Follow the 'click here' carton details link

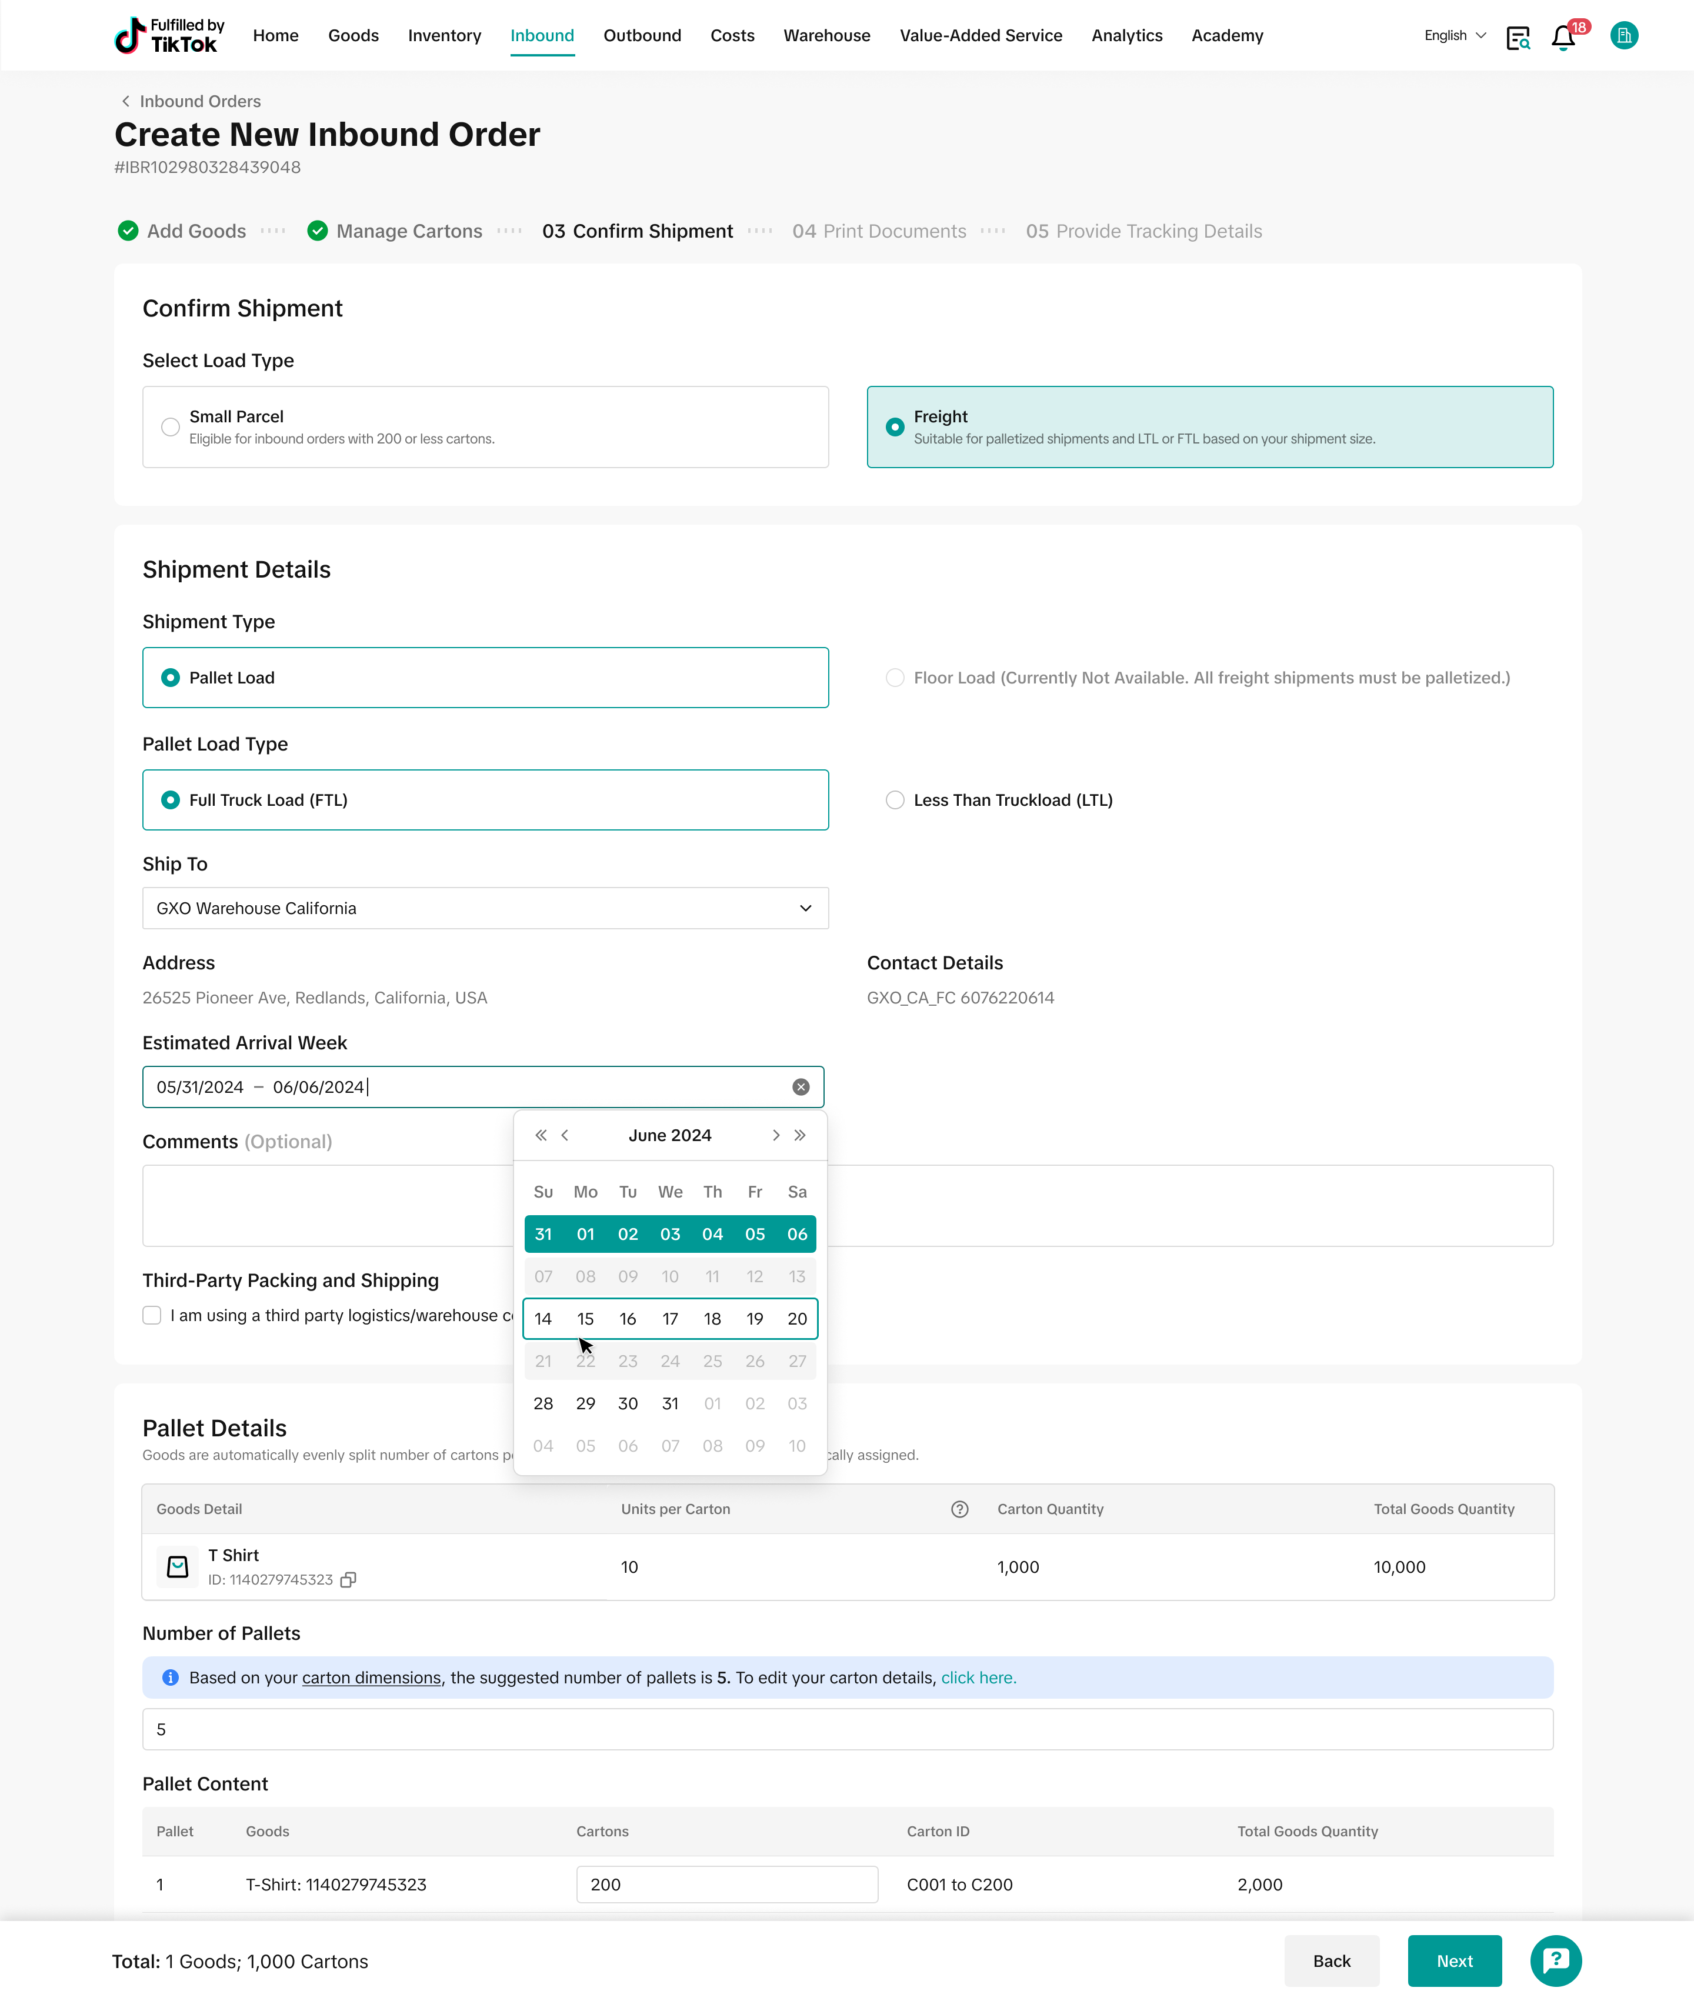[x=978, y=1677]
